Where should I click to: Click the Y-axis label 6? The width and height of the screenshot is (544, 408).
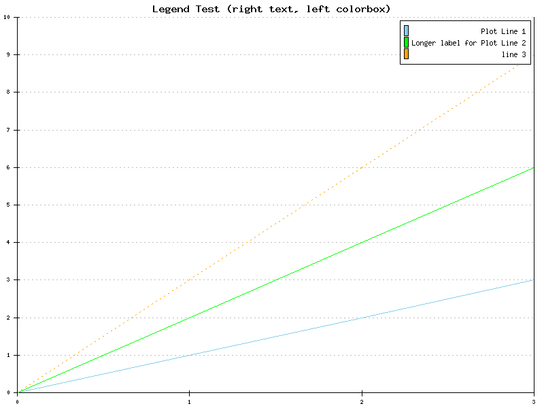(x=8, y=167)
